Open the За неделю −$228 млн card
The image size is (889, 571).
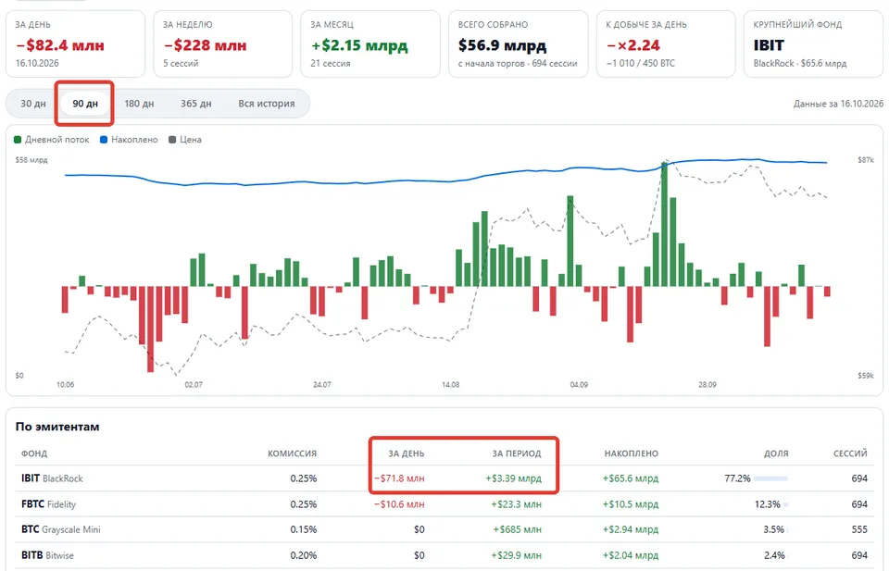point(223,43)
